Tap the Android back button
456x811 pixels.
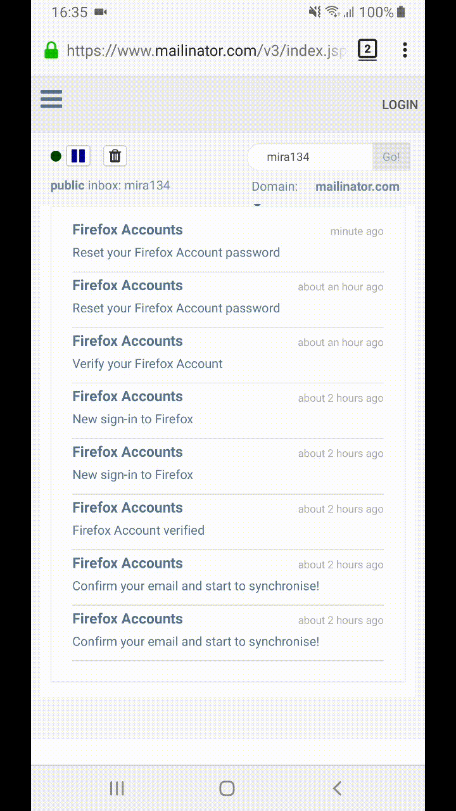(337, 788)
